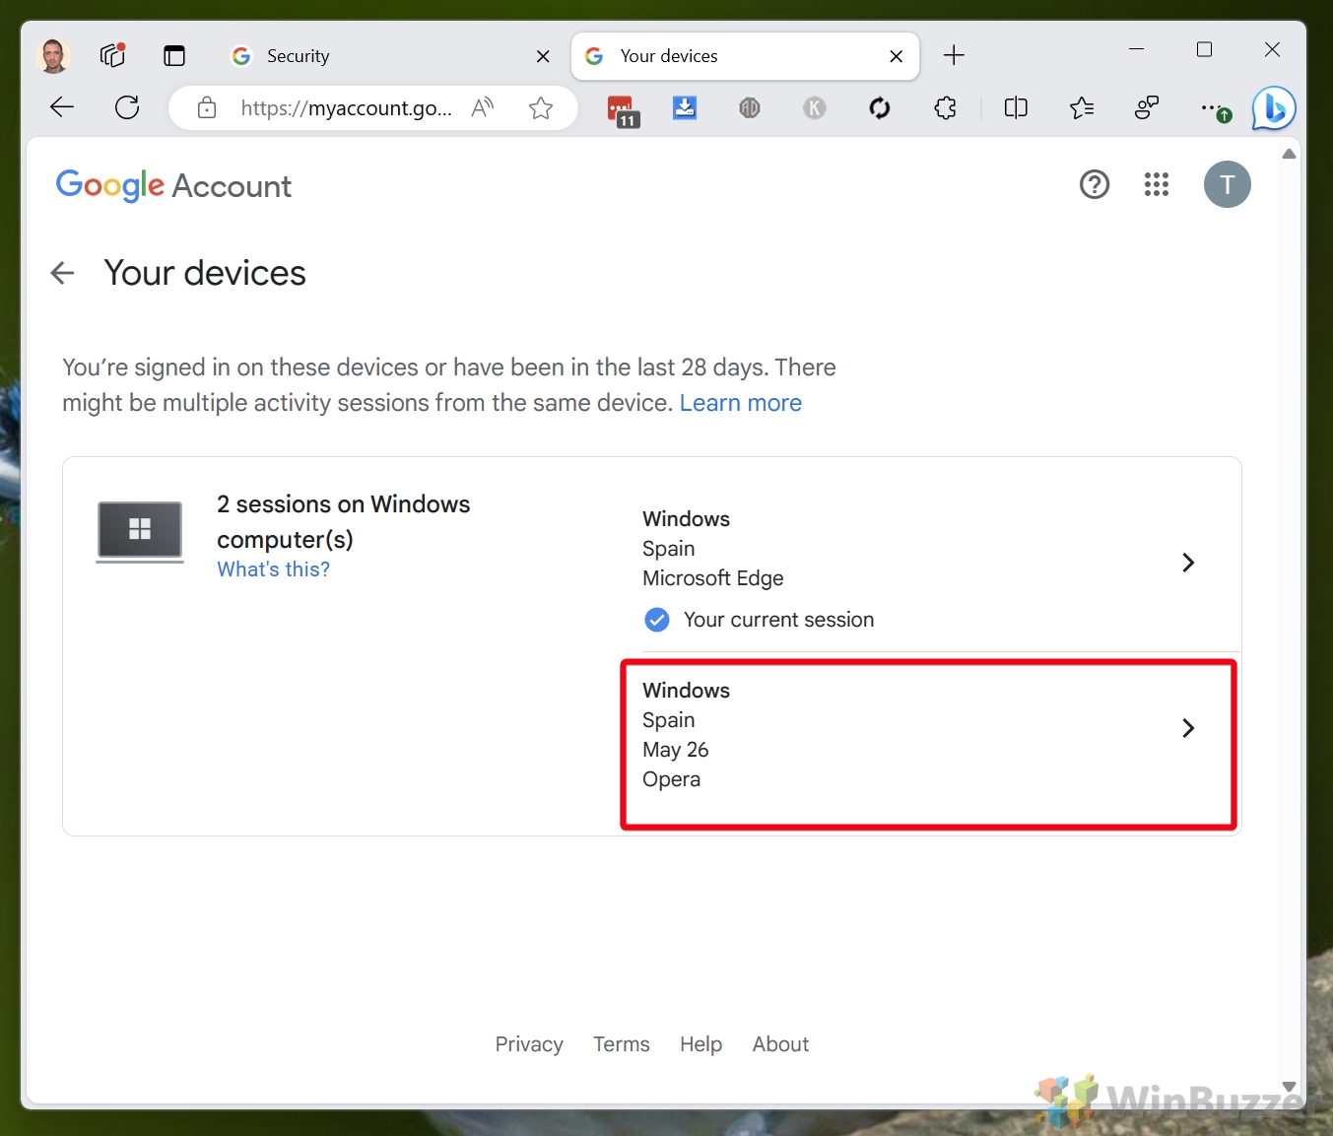
Task: Open the Favorites list
Action: pos(1082,107)
